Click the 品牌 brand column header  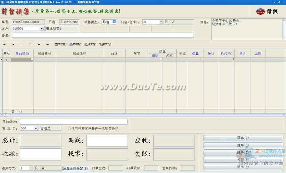coord(114,53)
